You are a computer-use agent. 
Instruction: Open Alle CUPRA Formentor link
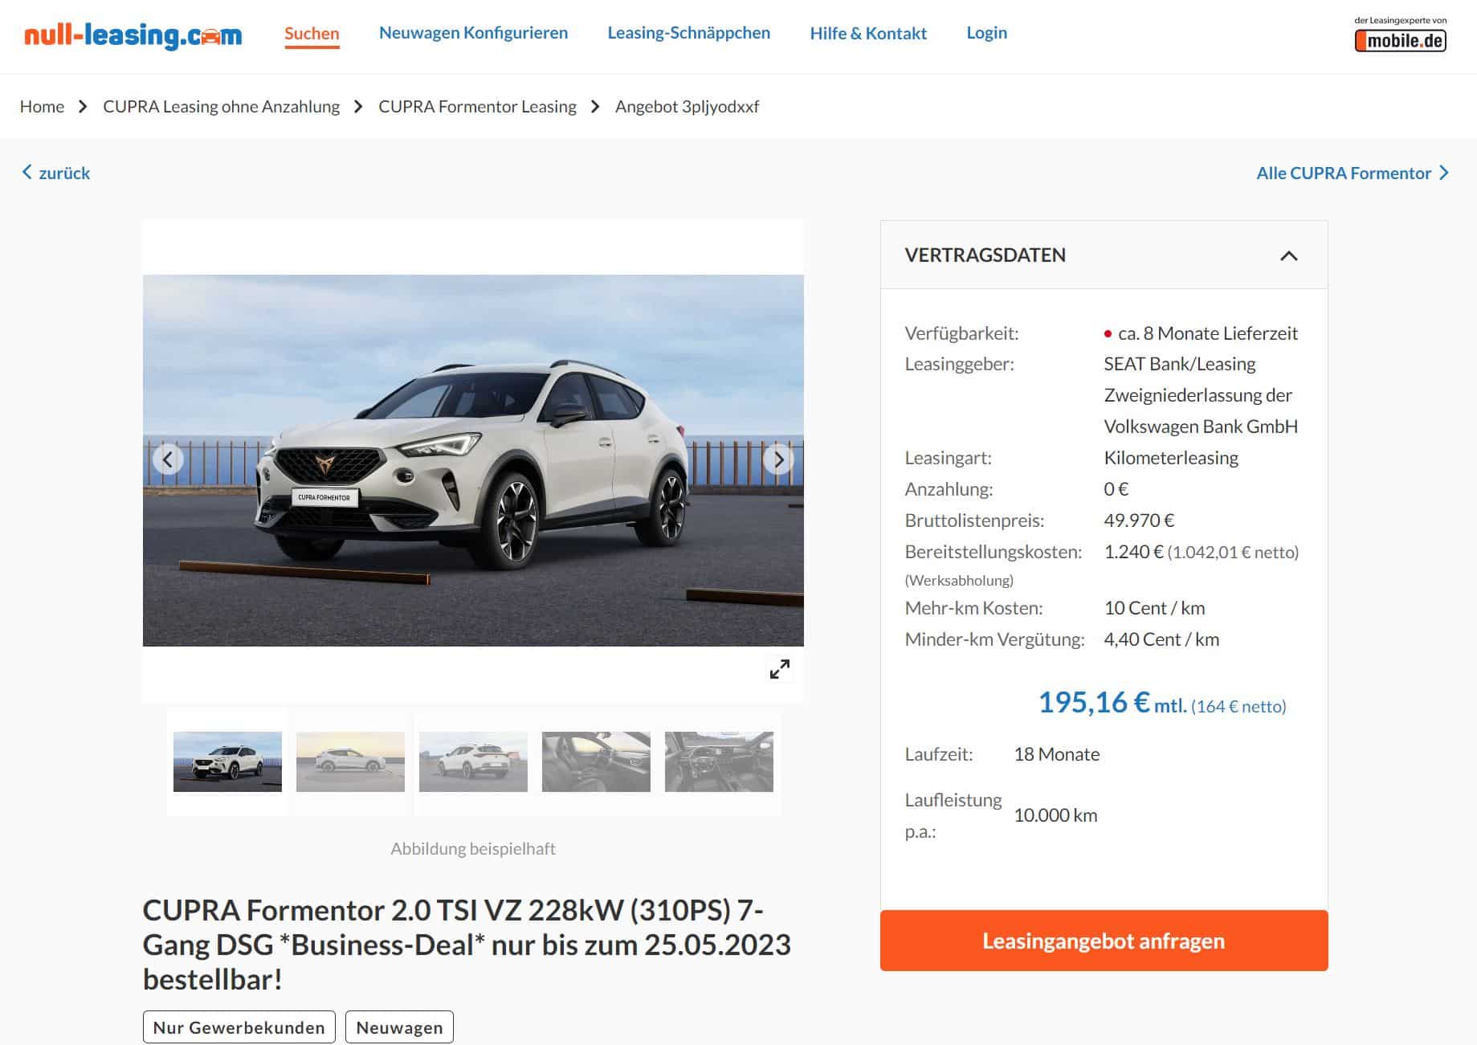1353,173
